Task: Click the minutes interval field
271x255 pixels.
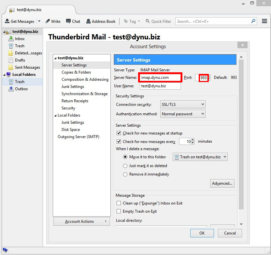Action: [x=185, y=141]
